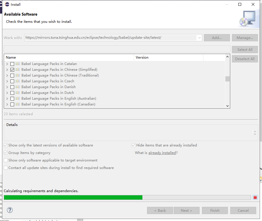Click the Select All button

[245, 50]
